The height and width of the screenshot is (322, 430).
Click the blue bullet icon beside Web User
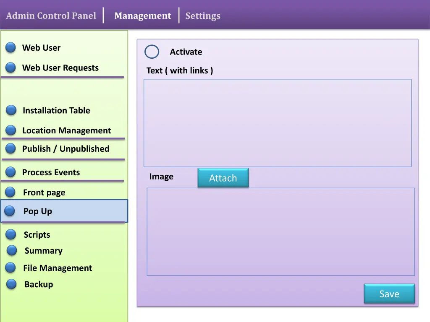pyautogui.click(x=11, y=48)
